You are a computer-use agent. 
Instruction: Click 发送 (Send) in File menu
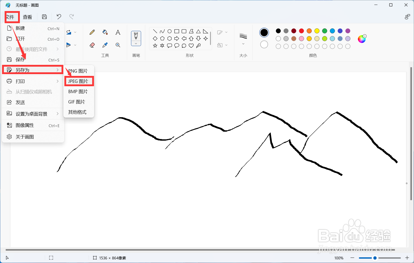(33, 102)
